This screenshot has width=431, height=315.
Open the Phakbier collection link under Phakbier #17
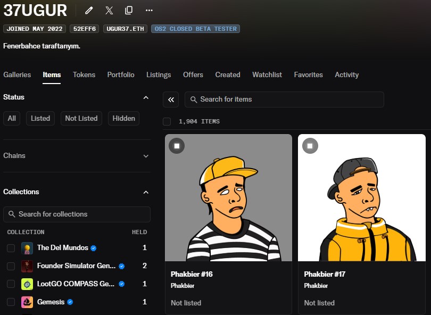coord(316,286)
